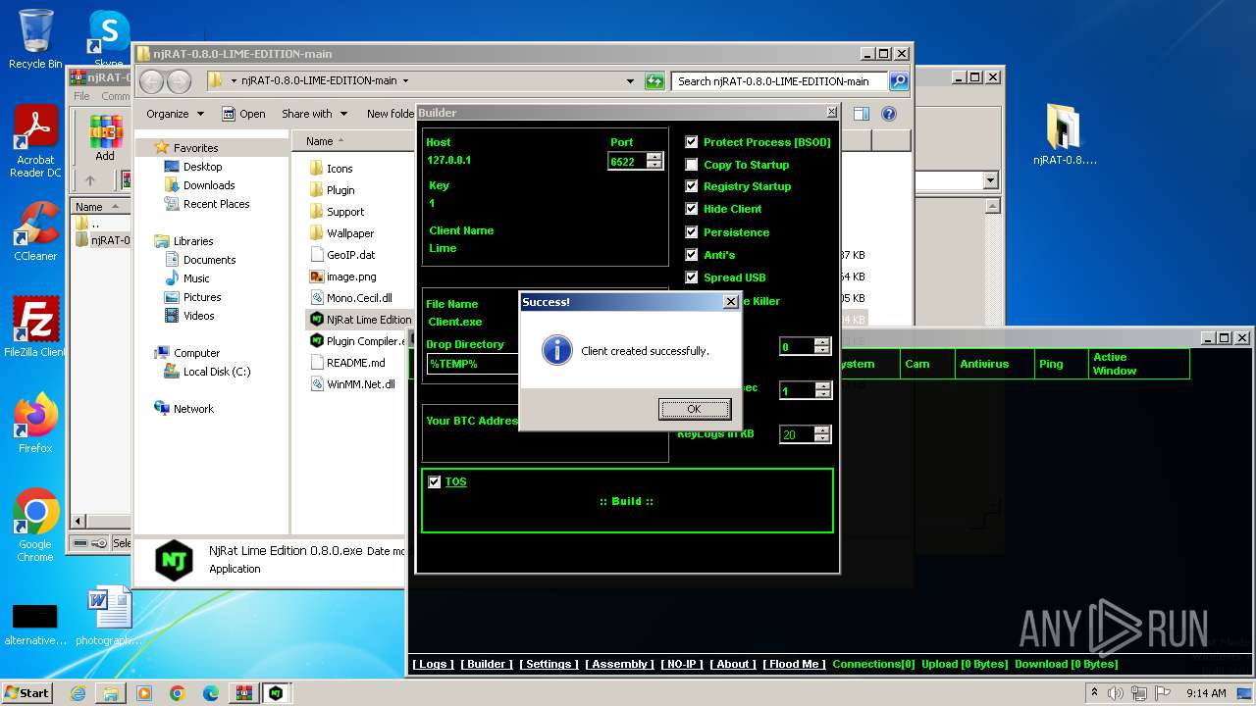Click OK in the Success dialog
The height and width of the screenshot is (706, 1256).
[694, 409]
